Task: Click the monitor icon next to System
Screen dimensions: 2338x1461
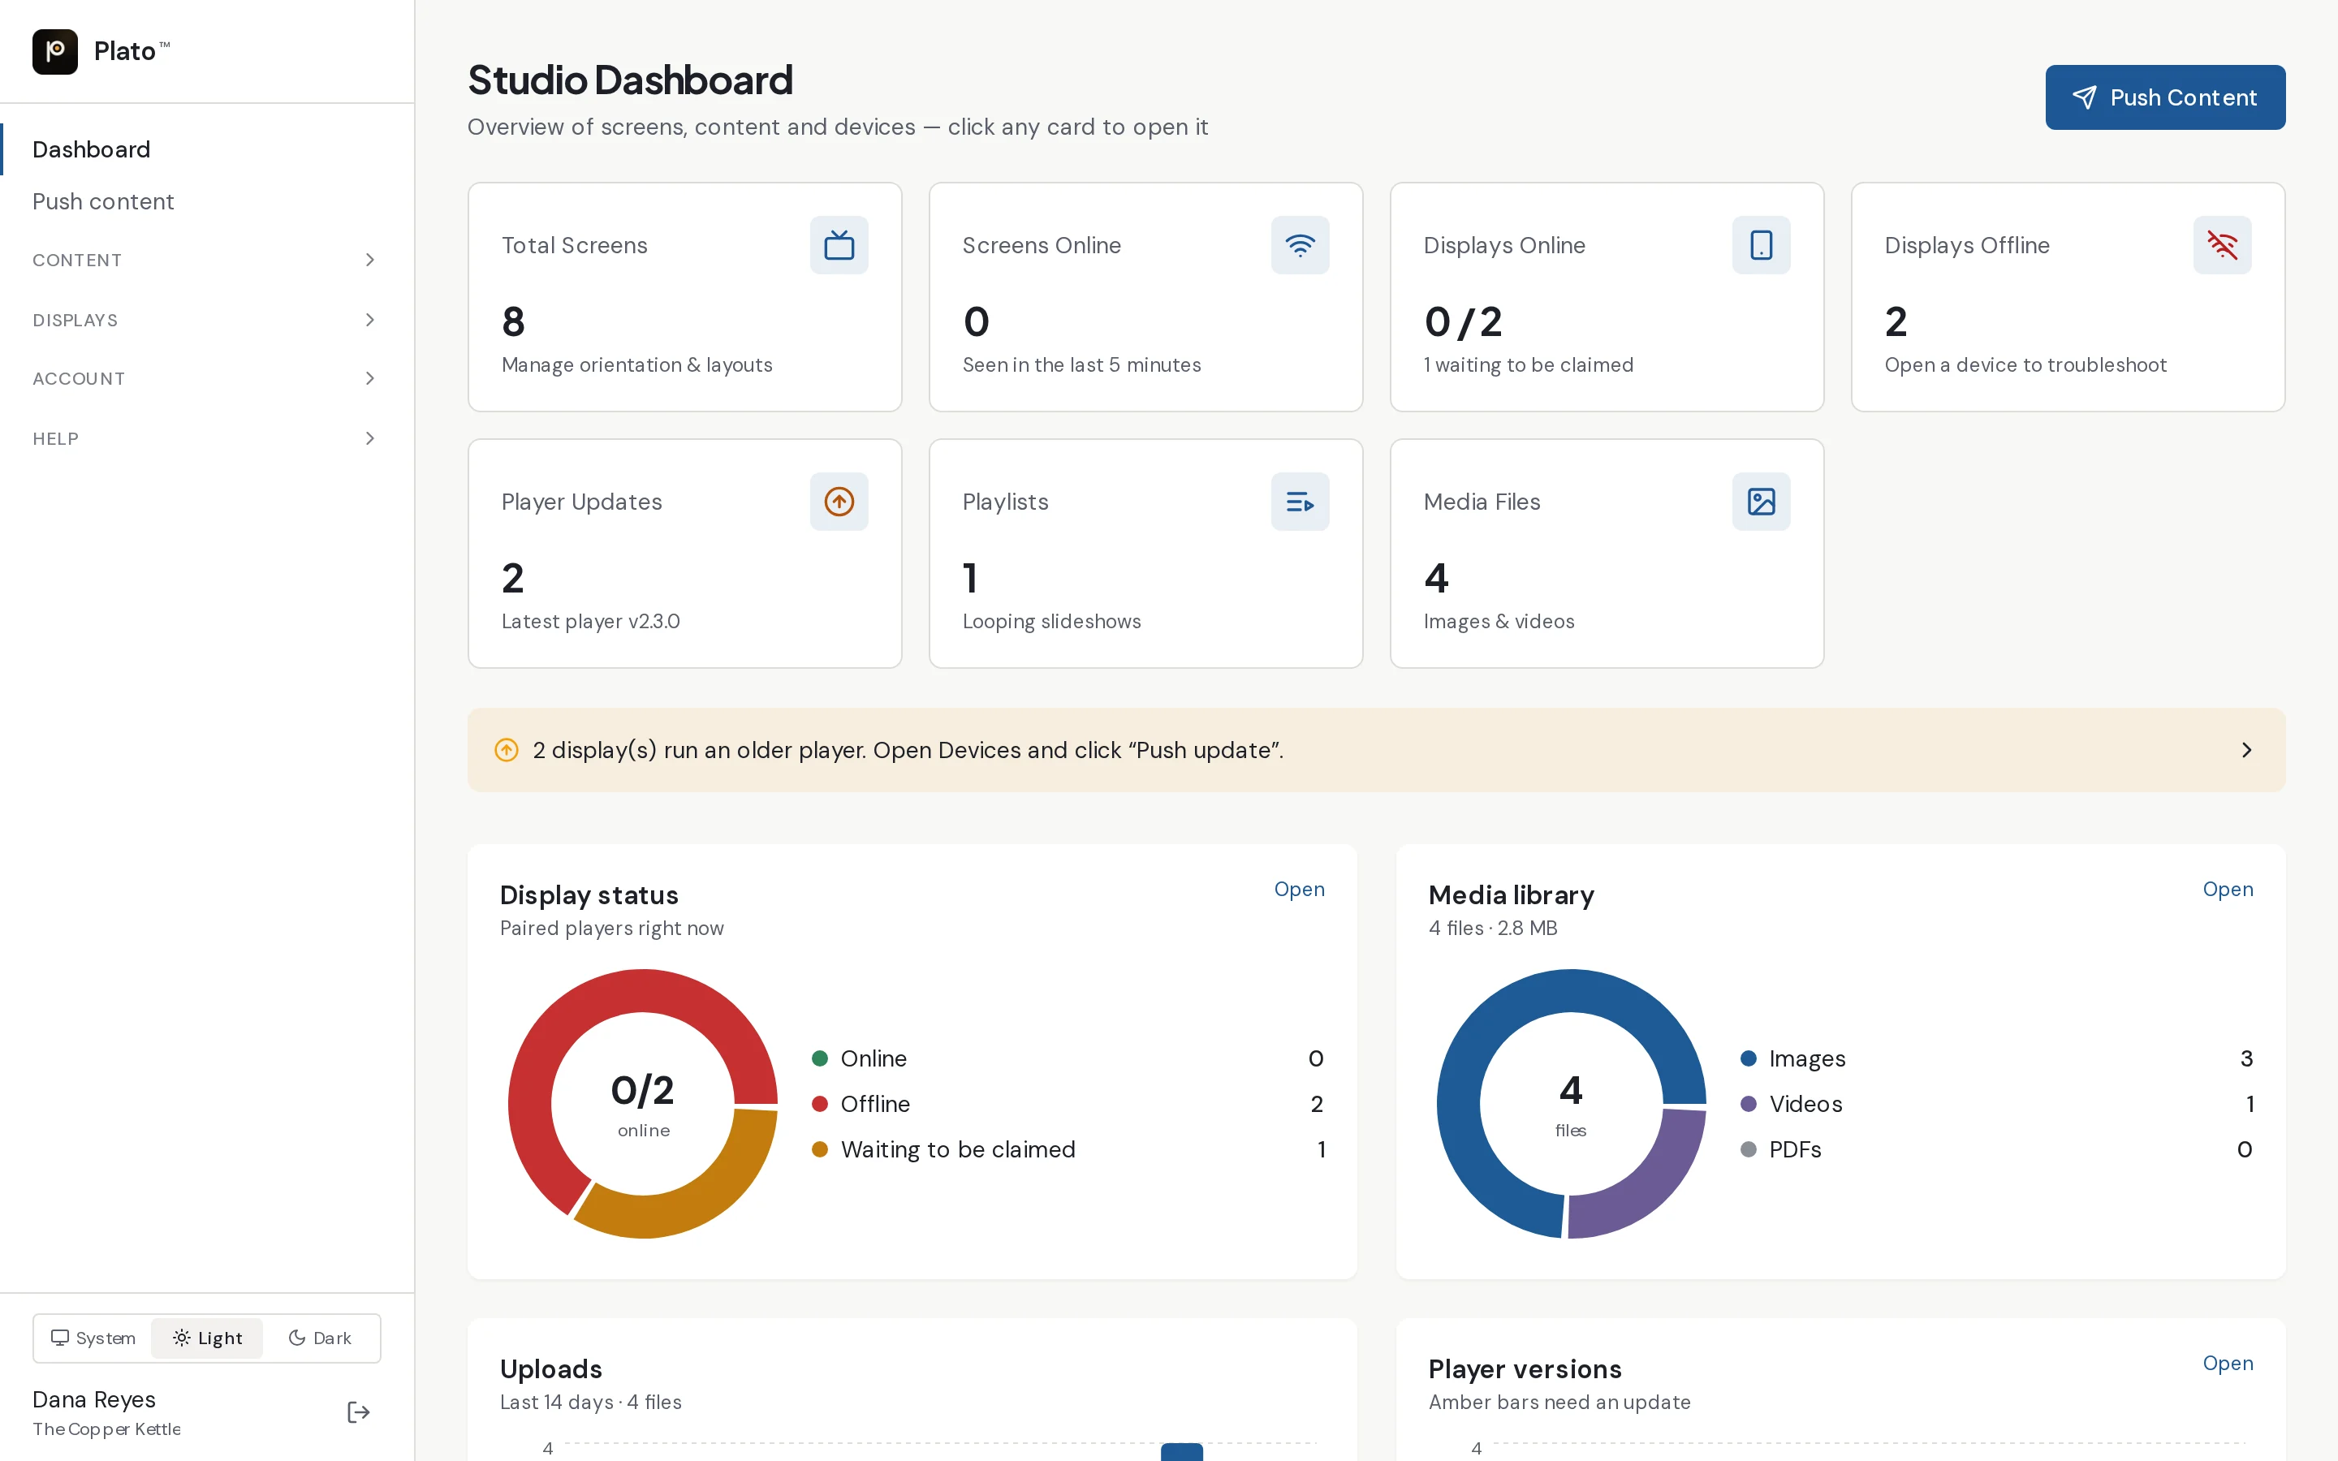Action: pos(60,1338)
